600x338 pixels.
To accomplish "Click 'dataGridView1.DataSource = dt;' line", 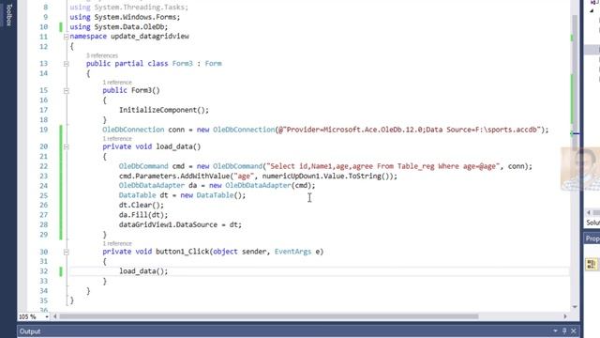I will click(180, 224).
